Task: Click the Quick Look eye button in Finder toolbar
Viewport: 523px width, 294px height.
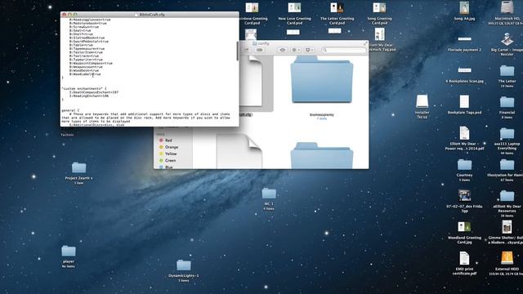Action: tap(283, 50)
